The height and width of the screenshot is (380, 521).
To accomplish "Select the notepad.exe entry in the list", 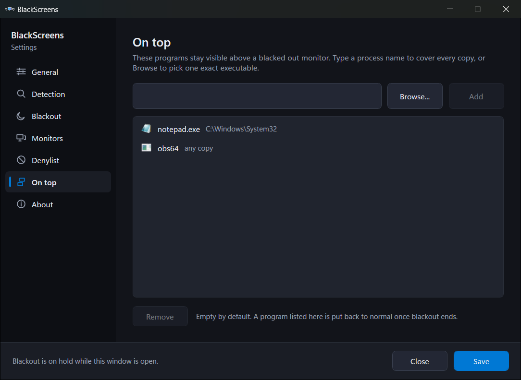I will pos(318,129).
